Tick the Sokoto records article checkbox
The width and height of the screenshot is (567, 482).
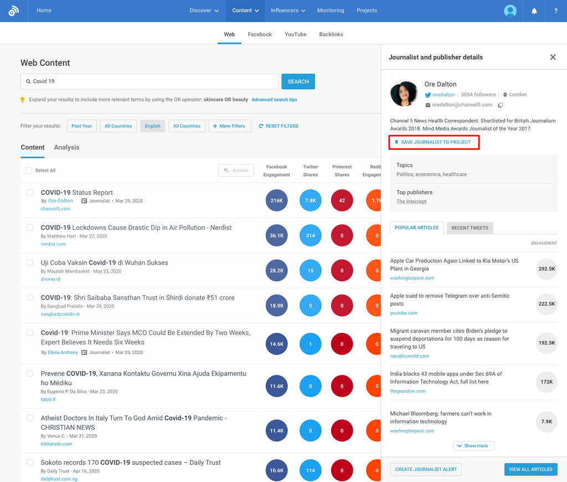pos(30,463)
